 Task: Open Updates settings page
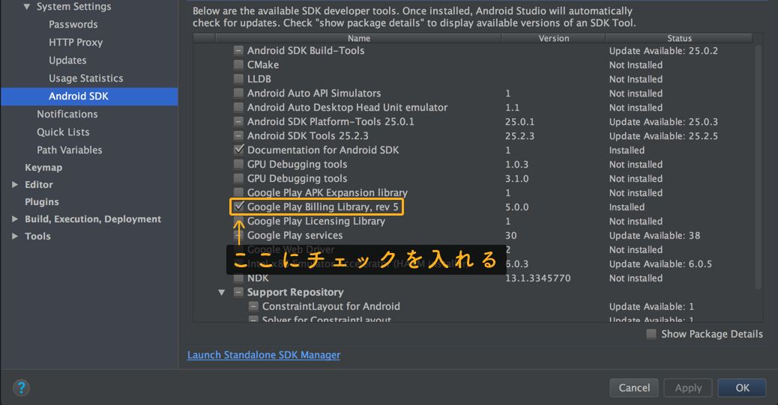point(67,60)
